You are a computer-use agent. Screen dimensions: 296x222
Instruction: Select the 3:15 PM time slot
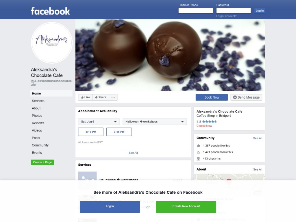click(91, 132)
